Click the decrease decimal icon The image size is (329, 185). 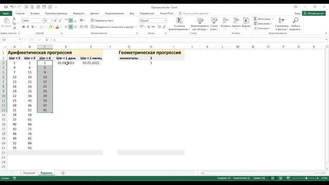(164, 27)
